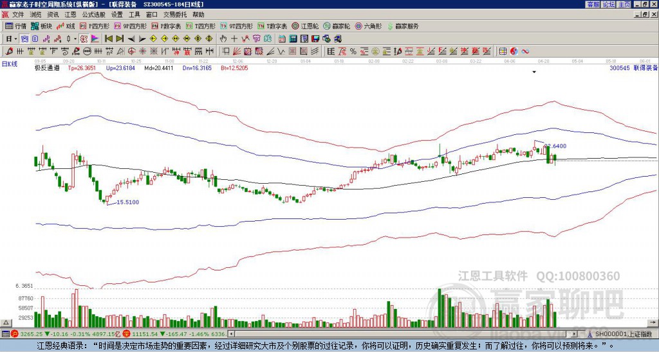
Task: Open the T数字表 time table
Action: pos(272,26)
